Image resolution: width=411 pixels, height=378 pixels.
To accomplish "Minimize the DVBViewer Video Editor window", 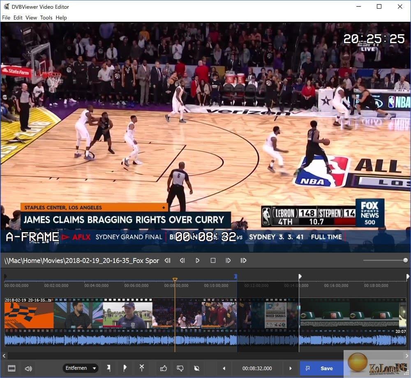I will tap(358, 7).
